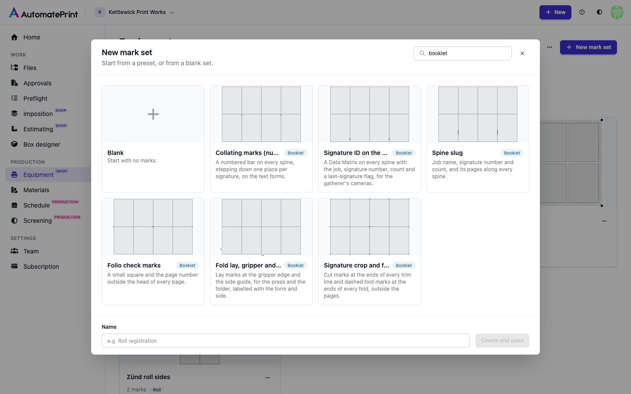This screenshot has height=394, width=631.
Task: Pick the Spine slug preset thumbnail
Action: click(478, 114)
